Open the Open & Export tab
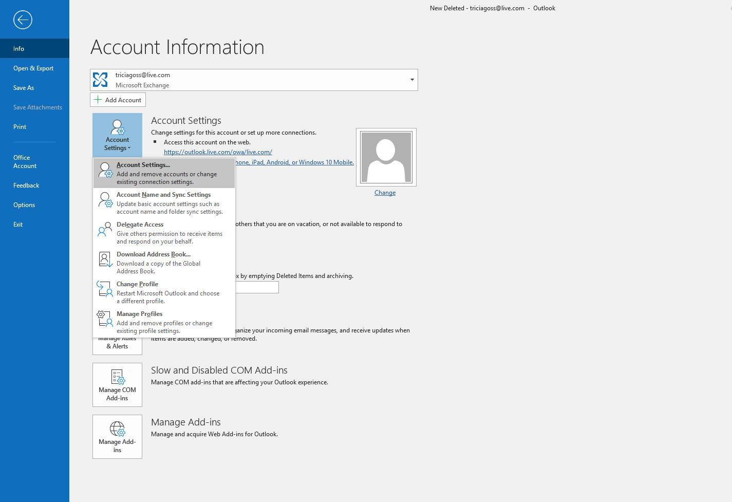Screen dimensions: 732x502 34,68
